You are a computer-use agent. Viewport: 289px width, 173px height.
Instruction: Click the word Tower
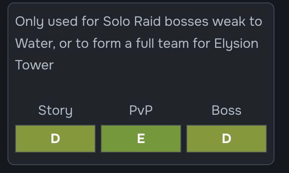35,65
